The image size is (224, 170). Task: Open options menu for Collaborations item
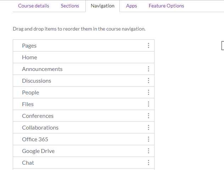[148, 127]
